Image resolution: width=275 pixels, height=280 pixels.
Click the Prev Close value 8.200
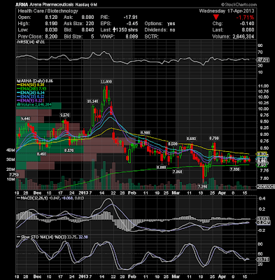click(50, 36)
